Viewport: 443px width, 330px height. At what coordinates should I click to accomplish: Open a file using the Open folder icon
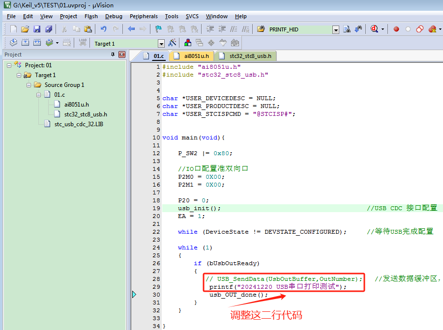[x=25, y=29]
